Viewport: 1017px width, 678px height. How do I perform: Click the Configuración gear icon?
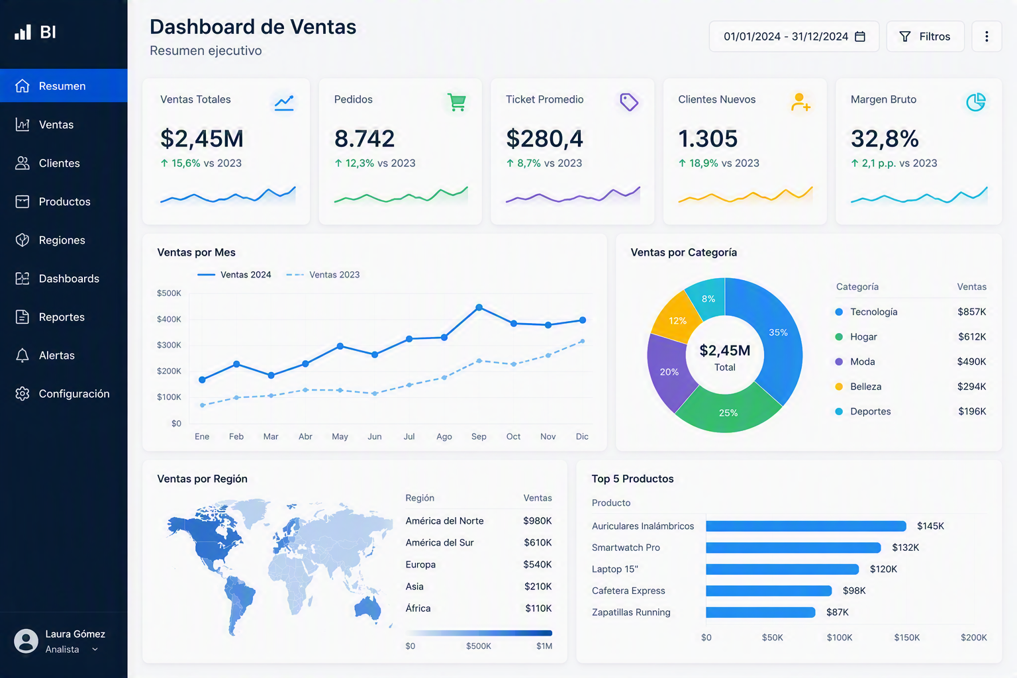(23, 394)
